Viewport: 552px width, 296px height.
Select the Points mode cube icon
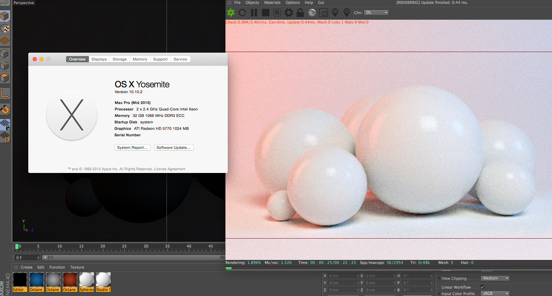click(5, 53)
